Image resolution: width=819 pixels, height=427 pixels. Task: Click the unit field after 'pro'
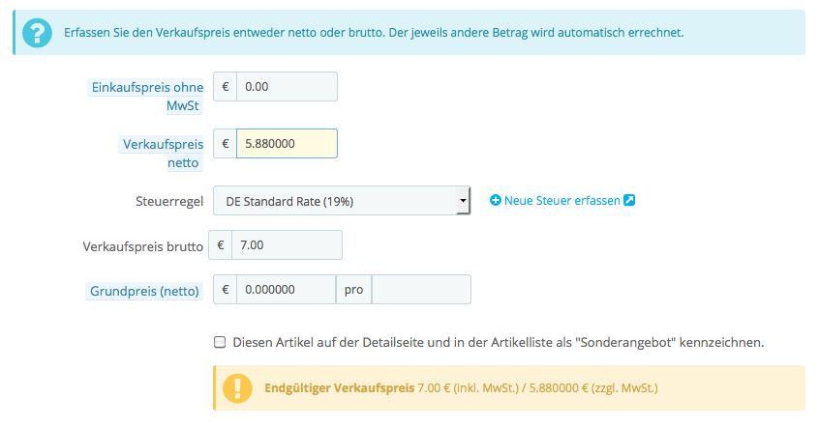coord(421,289)
